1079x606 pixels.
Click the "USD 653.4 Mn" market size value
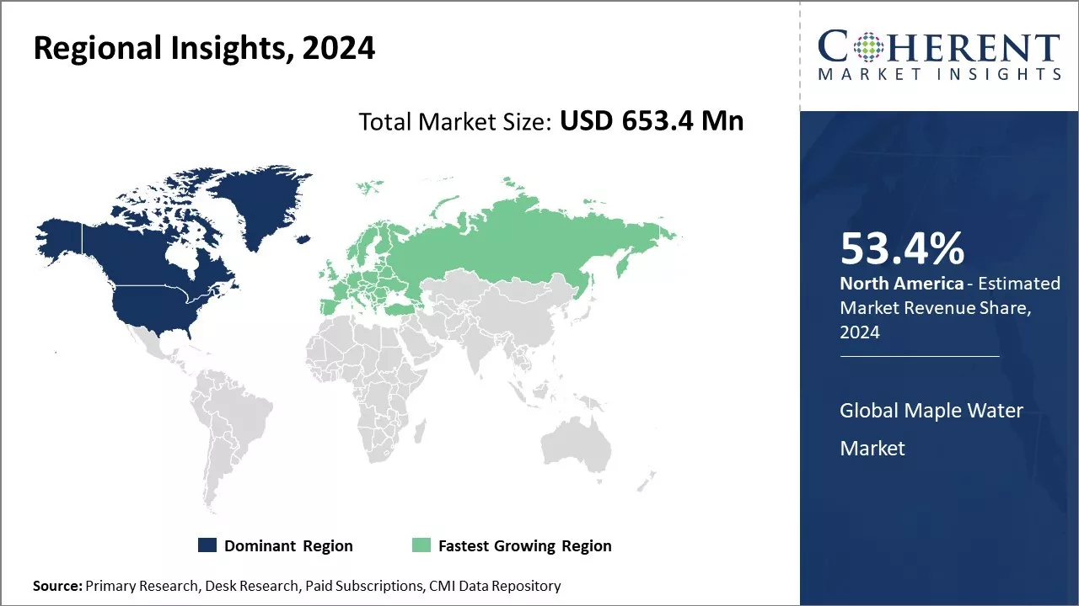click(652, 121)
